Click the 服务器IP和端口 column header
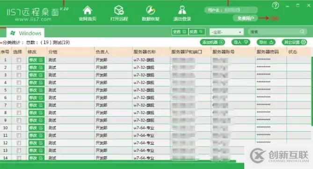The width and height of the screenshot is (313, 169). tap(187, 52)
